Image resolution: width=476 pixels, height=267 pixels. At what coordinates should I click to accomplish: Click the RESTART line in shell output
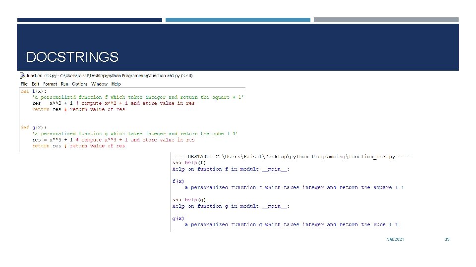tap(291, 157)
